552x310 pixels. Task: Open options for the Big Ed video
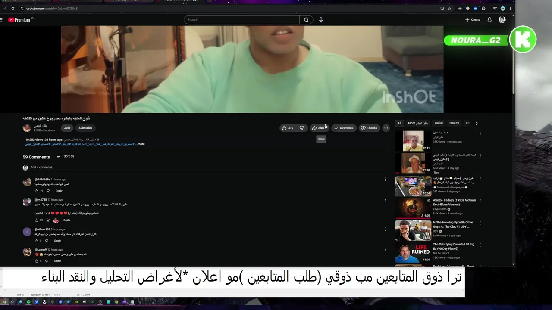pos(480,245)
